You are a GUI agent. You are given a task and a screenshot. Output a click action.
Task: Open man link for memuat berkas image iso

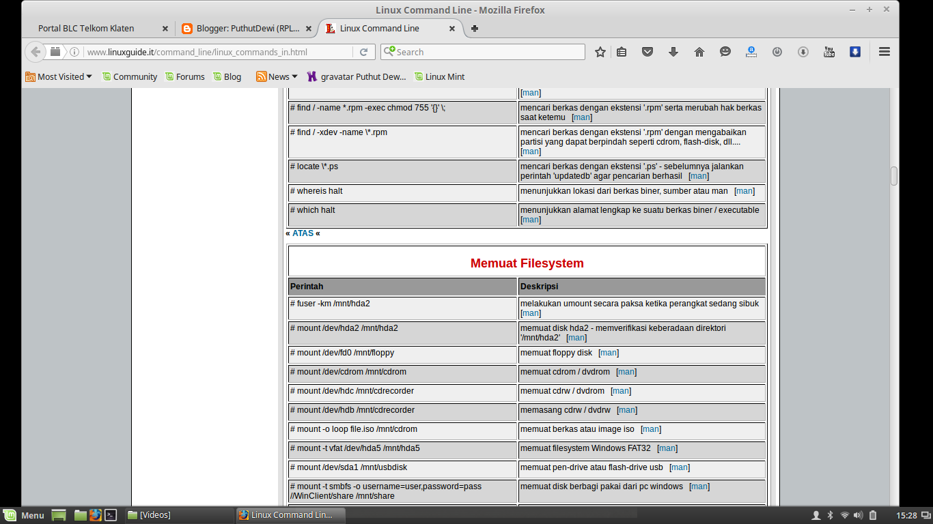tap(651, 429)
